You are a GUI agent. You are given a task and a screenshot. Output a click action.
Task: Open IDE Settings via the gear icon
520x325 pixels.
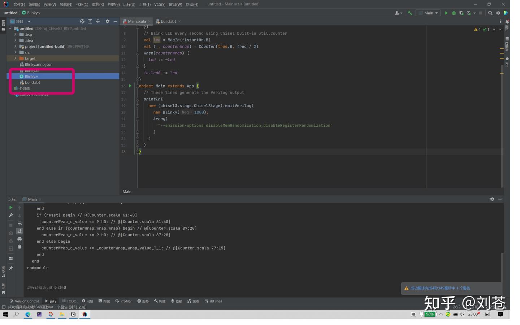[498, 13]
